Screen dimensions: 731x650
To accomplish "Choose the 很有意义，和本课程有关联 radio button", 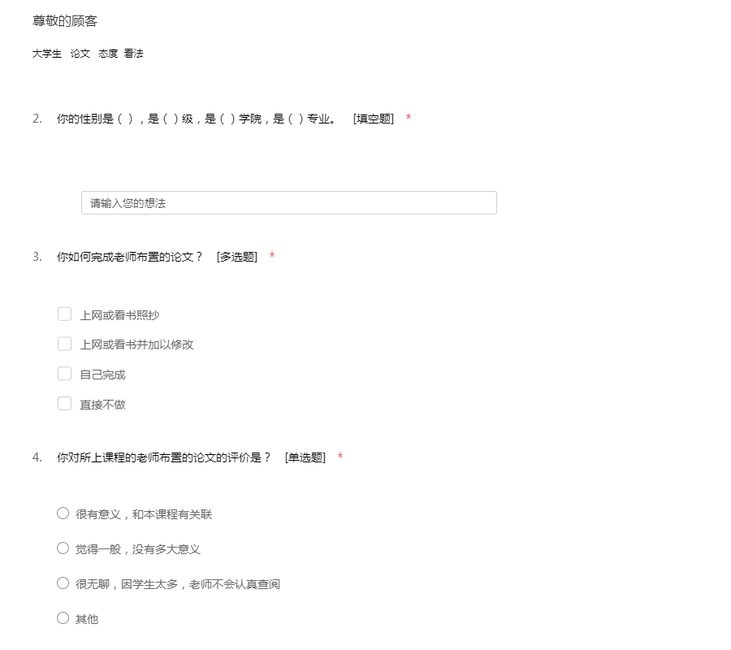I will coord(63,513).
